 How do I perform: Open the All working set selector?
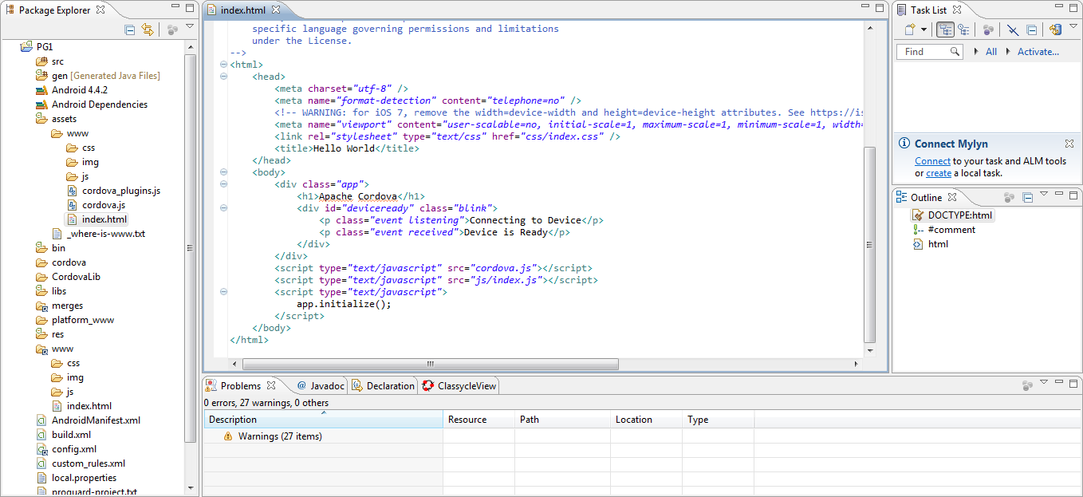pos(991,52)
